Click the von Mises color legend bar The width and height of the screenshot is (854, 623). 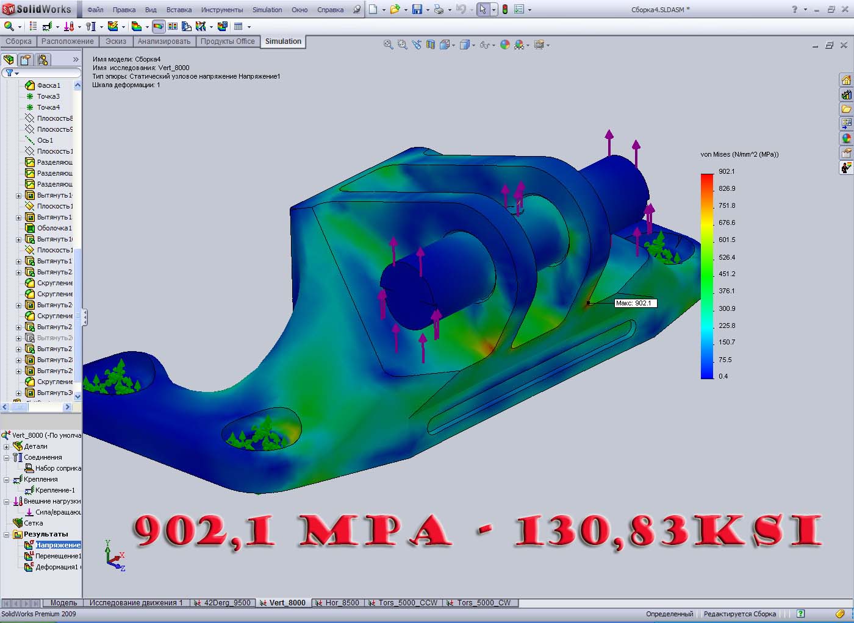[707, 276]
